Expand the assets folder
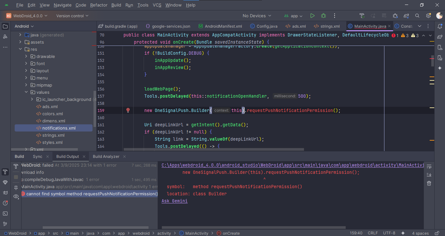The height and width of the screenshot is (236, 445). pyautogui.click(x=20, y=42)
